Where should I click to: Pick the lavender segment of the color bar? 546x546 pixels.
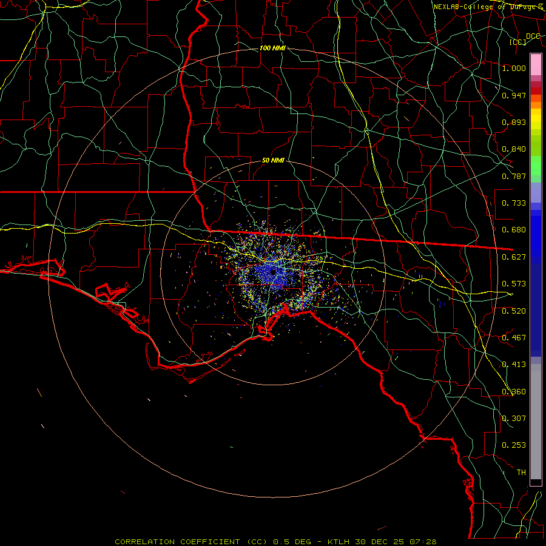[536, 192]
